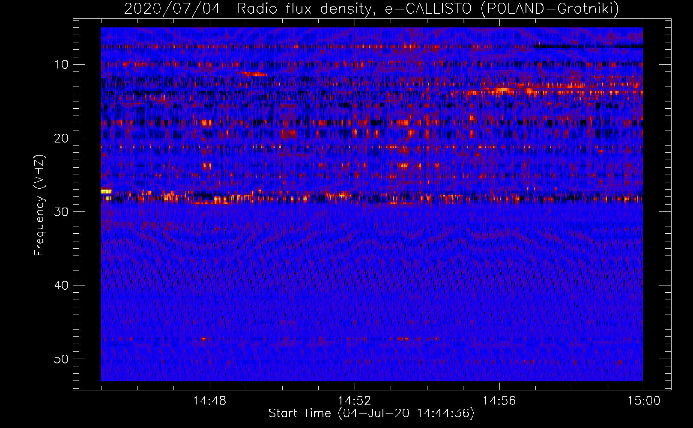
Task: Click the time tick label '14:56'
Action: (499, 401)
